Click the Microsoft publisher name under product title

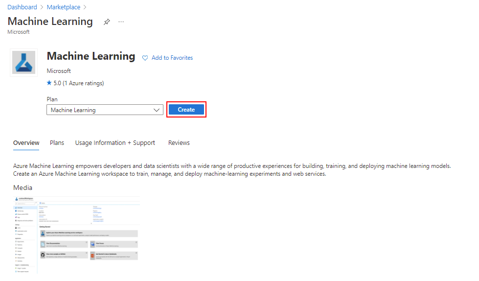click(59, 71)
